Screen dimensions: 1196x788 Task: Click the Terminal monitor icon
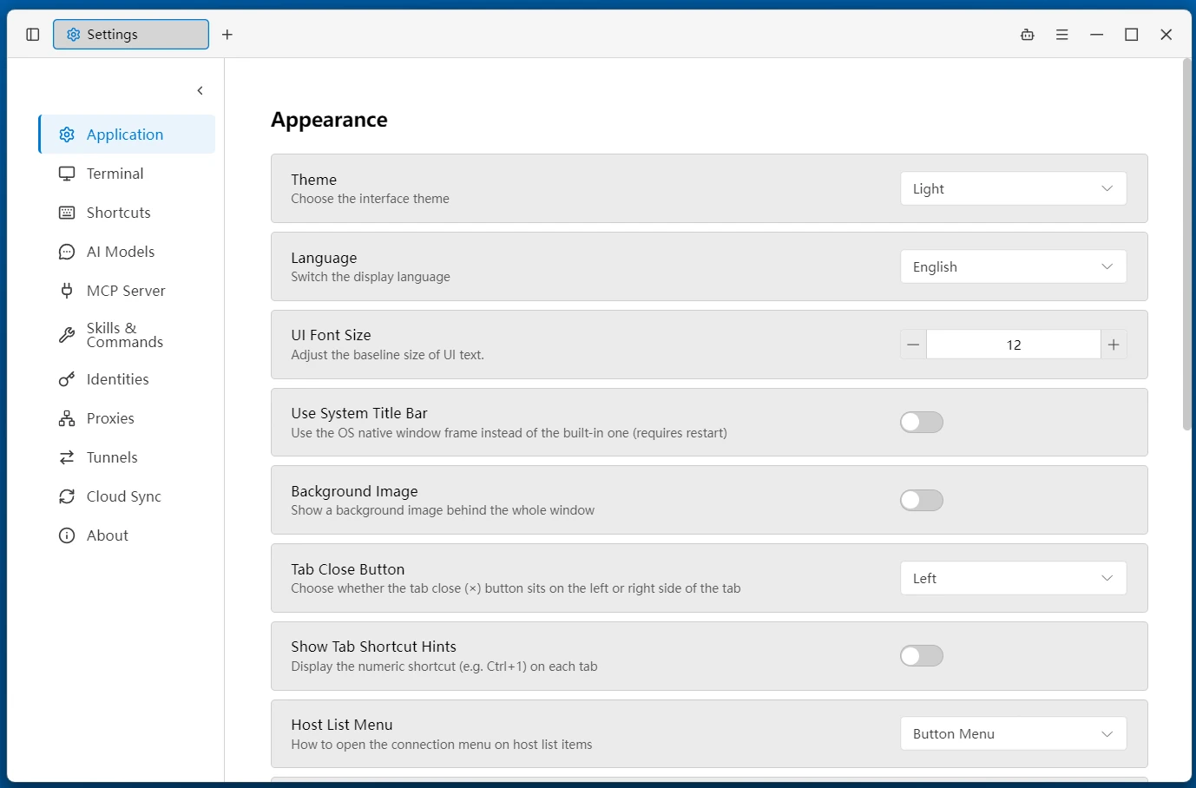[x=67, y=174]
